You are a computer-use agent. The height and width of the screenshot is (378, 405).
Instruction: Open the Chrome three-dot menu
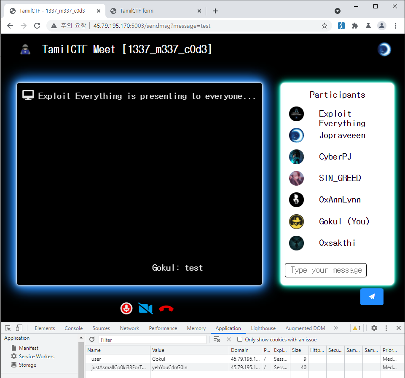coord(395,26)
